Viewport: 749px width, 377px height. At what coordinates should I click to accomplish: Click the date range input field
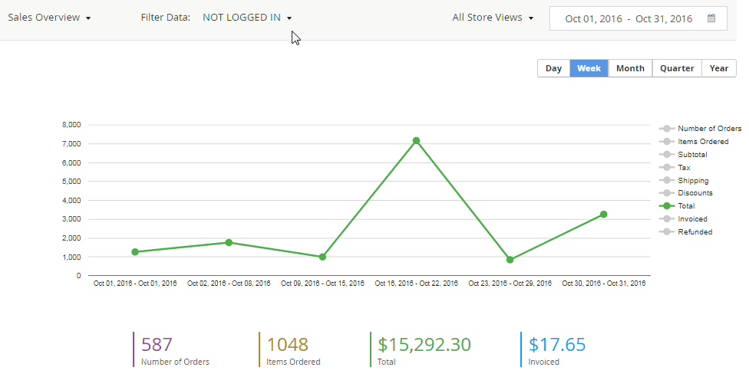(628, 18)
